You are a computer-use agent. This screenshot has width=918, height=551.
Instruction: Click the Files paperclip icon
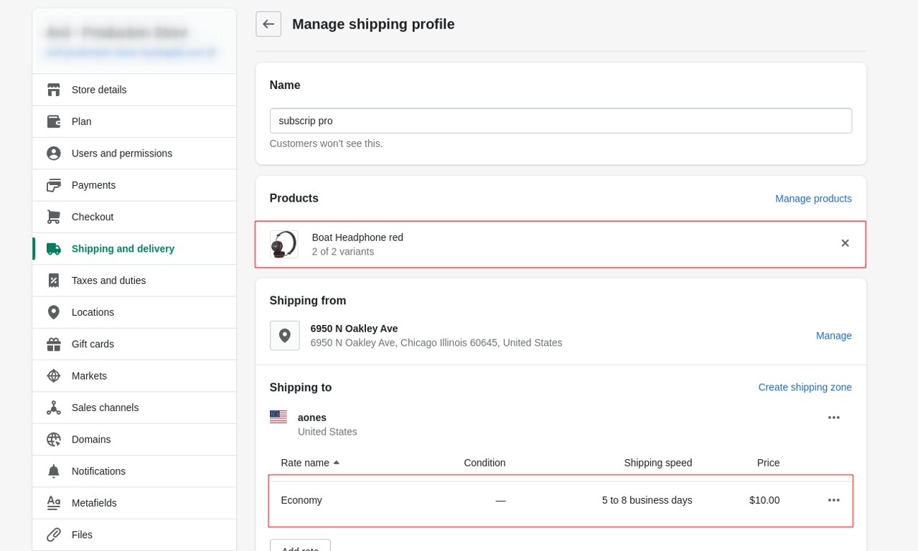point(54,534)
